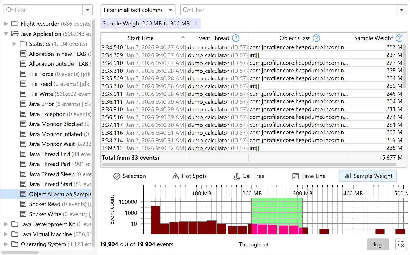Select the event row at 3:34.709

[x=252, y=55]
